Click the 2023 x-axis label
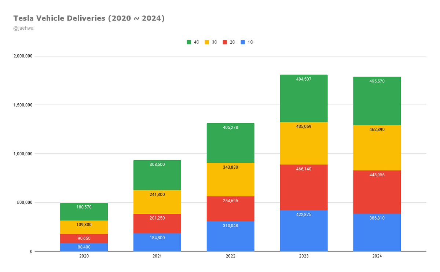 tap(304, 257)
